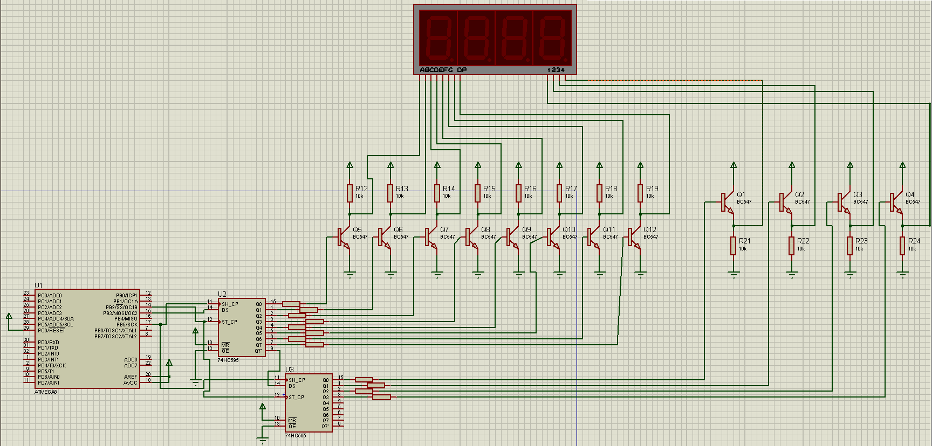Select resistor R13 10k
The width and height of the screenshot is (932, 446).
pyautogui.click(x=390, y=193)
